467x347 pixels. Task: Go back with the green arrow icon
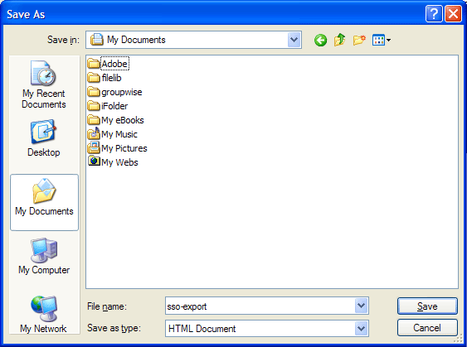(x=320, y=40)
